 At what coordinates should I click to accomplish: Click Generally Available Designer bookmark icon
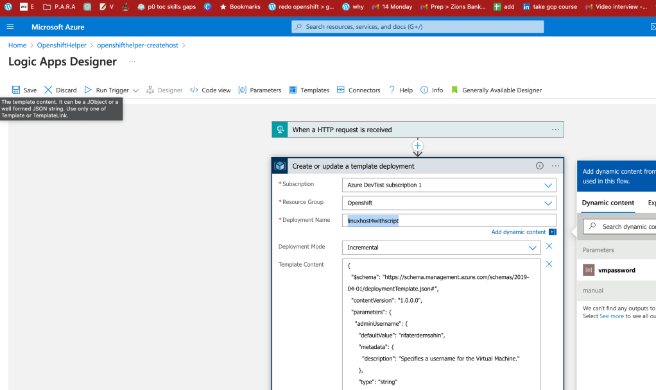click(x=454, y=90)
